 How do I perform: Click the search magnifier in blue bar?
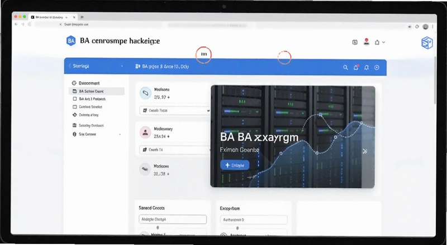[345, 67]
